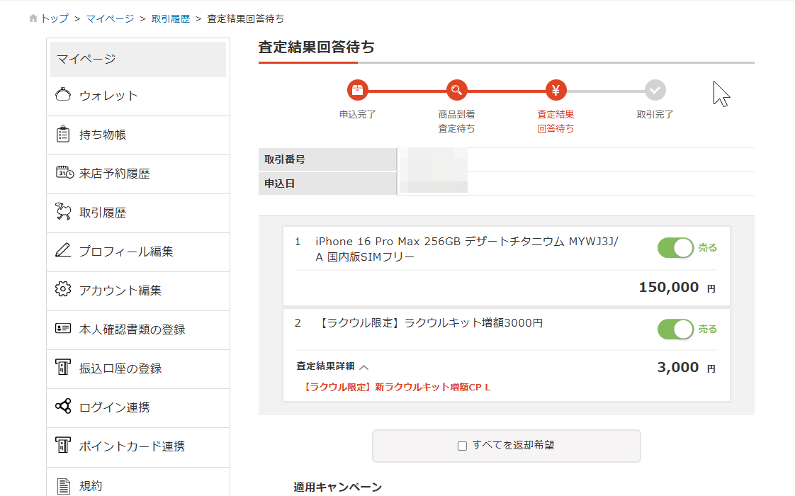Click the 取引履歴 breadcrumb link
The height and width of the screenshot is (496, 795).
pyautogui.click(x=171, y=18)
